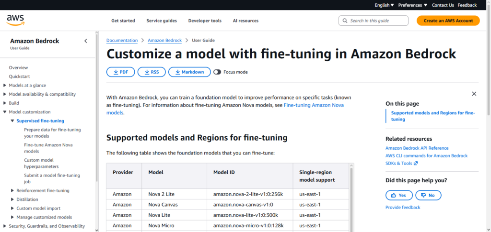Click the thumbs-up Yes button
Screen dimensions: 491x232
tap(398, 195)
